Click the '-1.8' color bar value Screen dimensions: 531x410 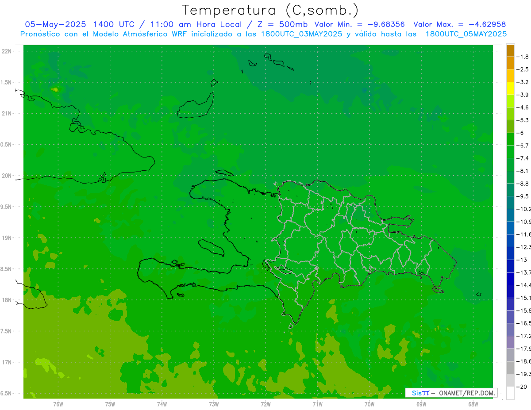click(523, 57)
